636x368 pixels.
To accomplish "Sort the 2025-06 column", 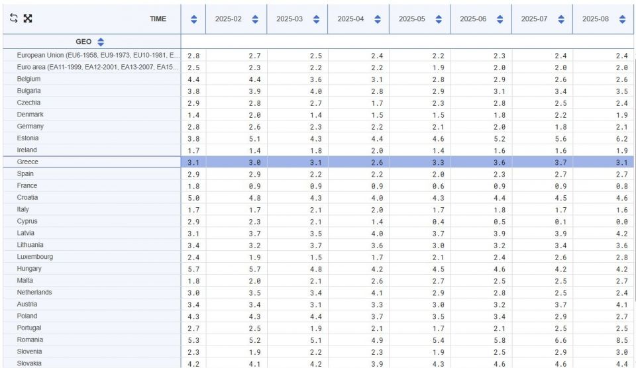I will 499,19.
